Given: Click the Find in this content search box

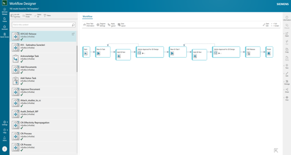Looking at the screenshot, I should (x=44, y=24).
